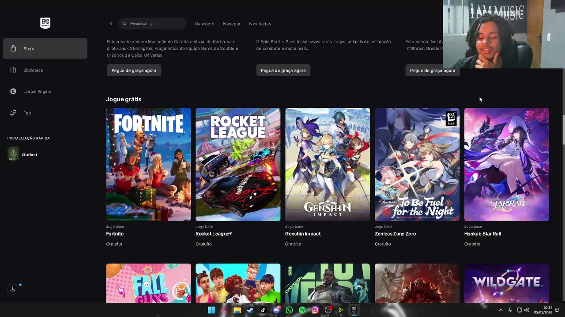Open the Fortnite cover art
565x317 pixels.
[148, 164]
